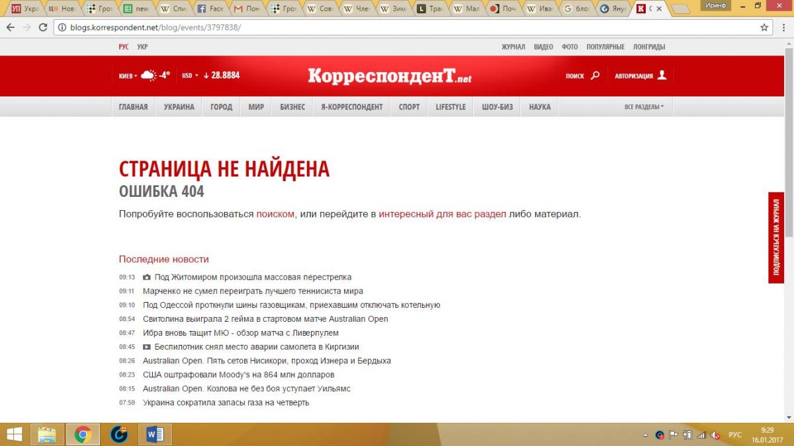Reload the page using the refresh icon
Viewport: 794px width, 446px height.
43,28
